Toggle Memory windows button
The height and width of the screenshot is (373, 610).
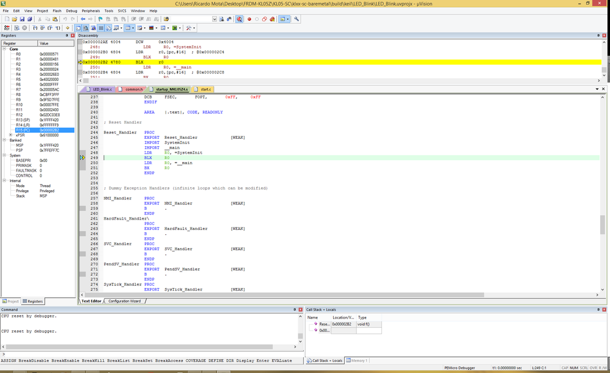point(128,28)
